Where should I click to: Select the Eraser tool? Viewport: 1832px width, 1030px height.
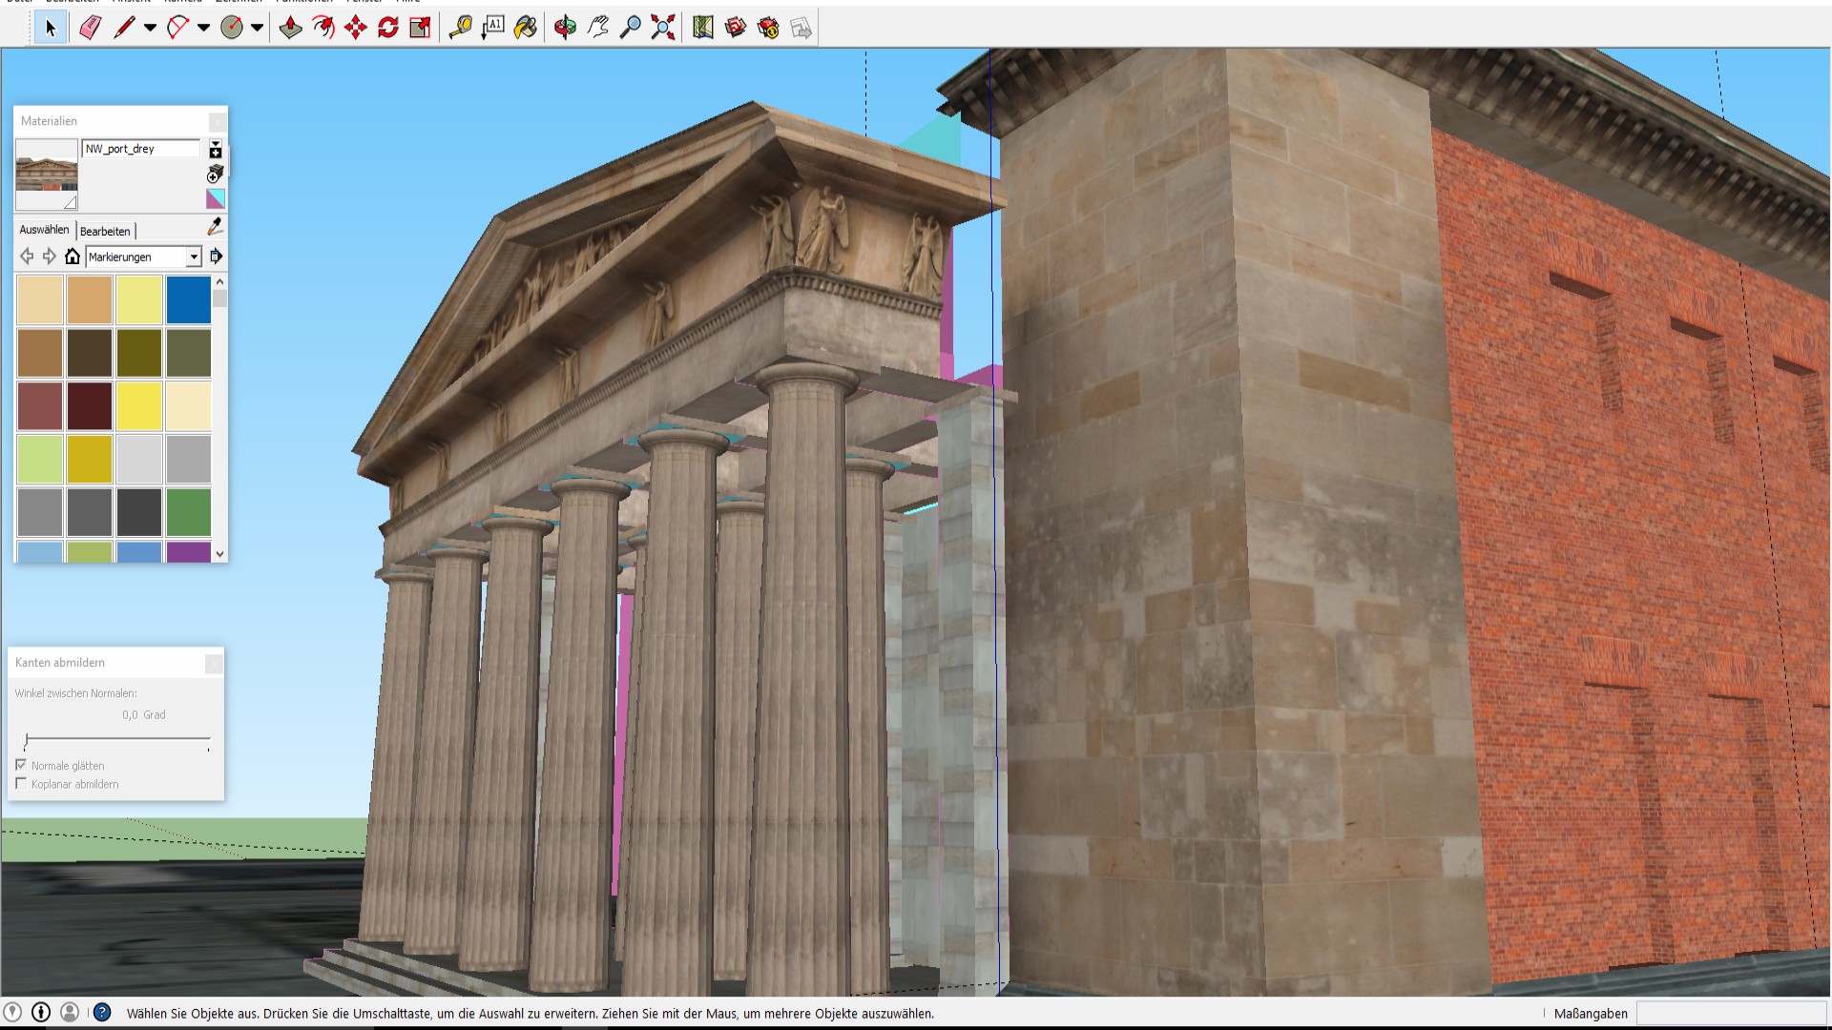tap(91, 28)
